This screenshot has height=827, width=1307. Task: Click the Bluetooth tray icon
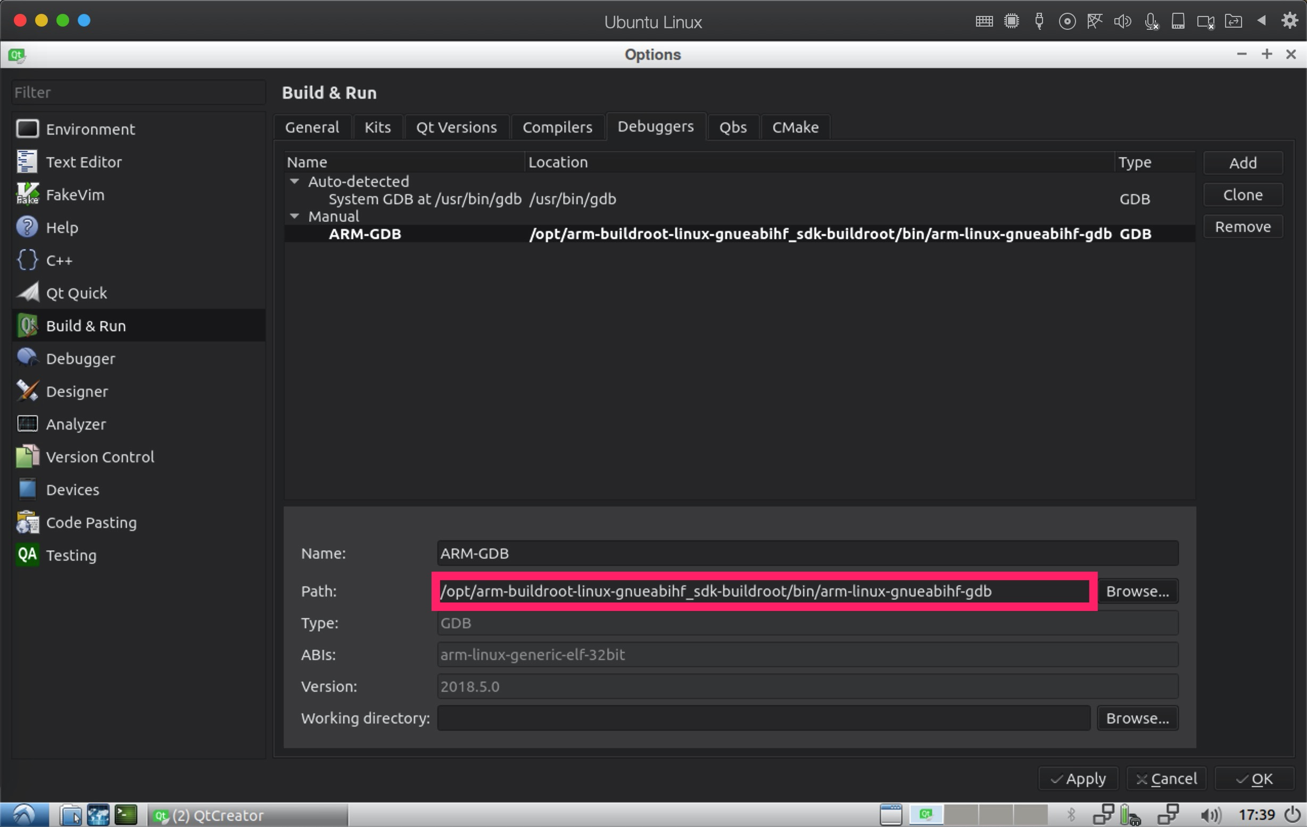[1071, 815]
